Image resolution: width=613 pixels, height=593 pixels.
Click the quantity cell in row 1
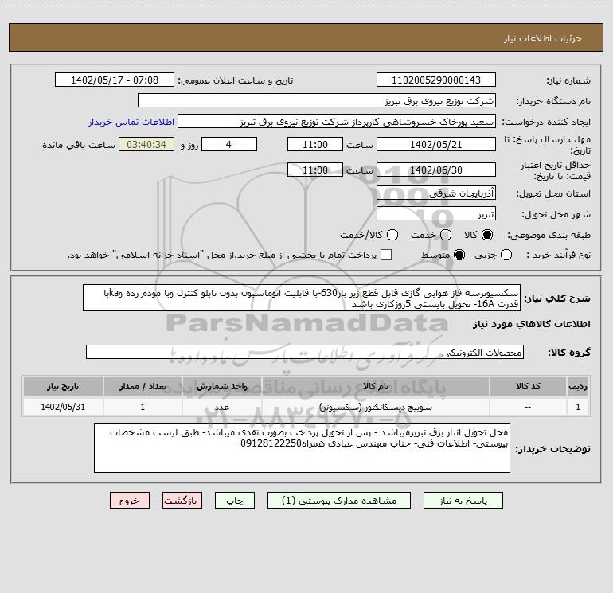(143, 407)
